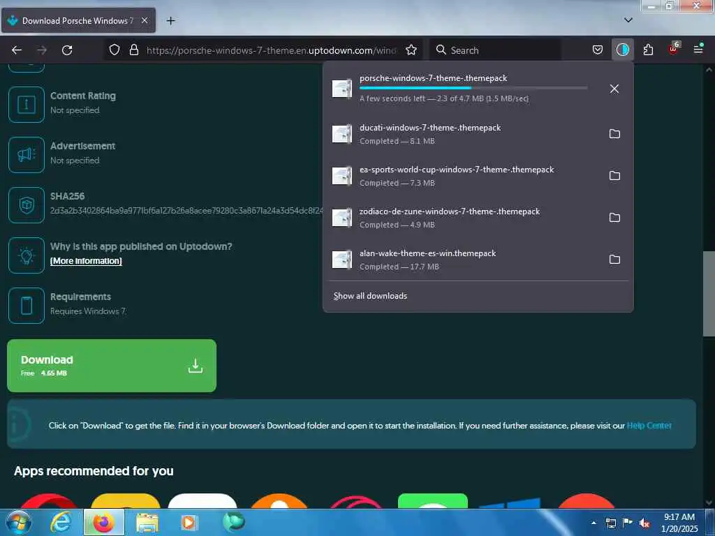Open the uBlock Origin extension icon
Image resolution: width=715 pixels, height=536 pixels.
tap(674, 49)
